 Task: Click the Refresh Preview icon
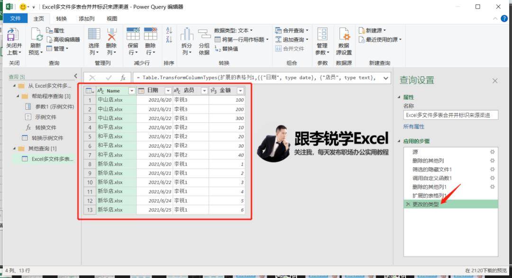36,35
